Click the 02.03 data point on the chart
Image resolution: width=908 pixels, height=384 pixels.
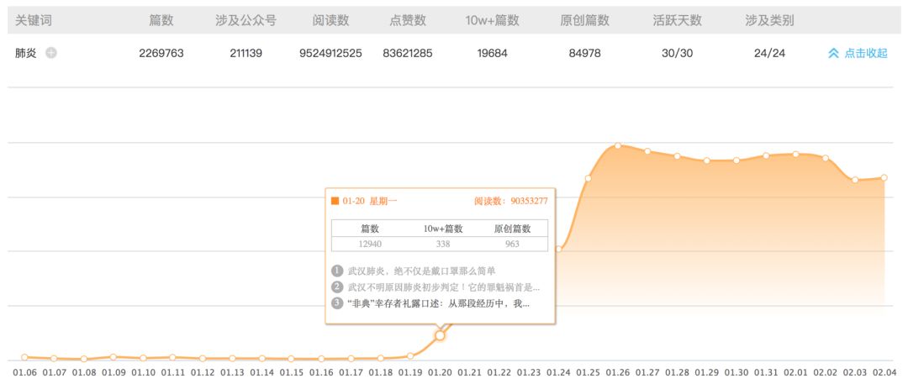click(854, 180)
